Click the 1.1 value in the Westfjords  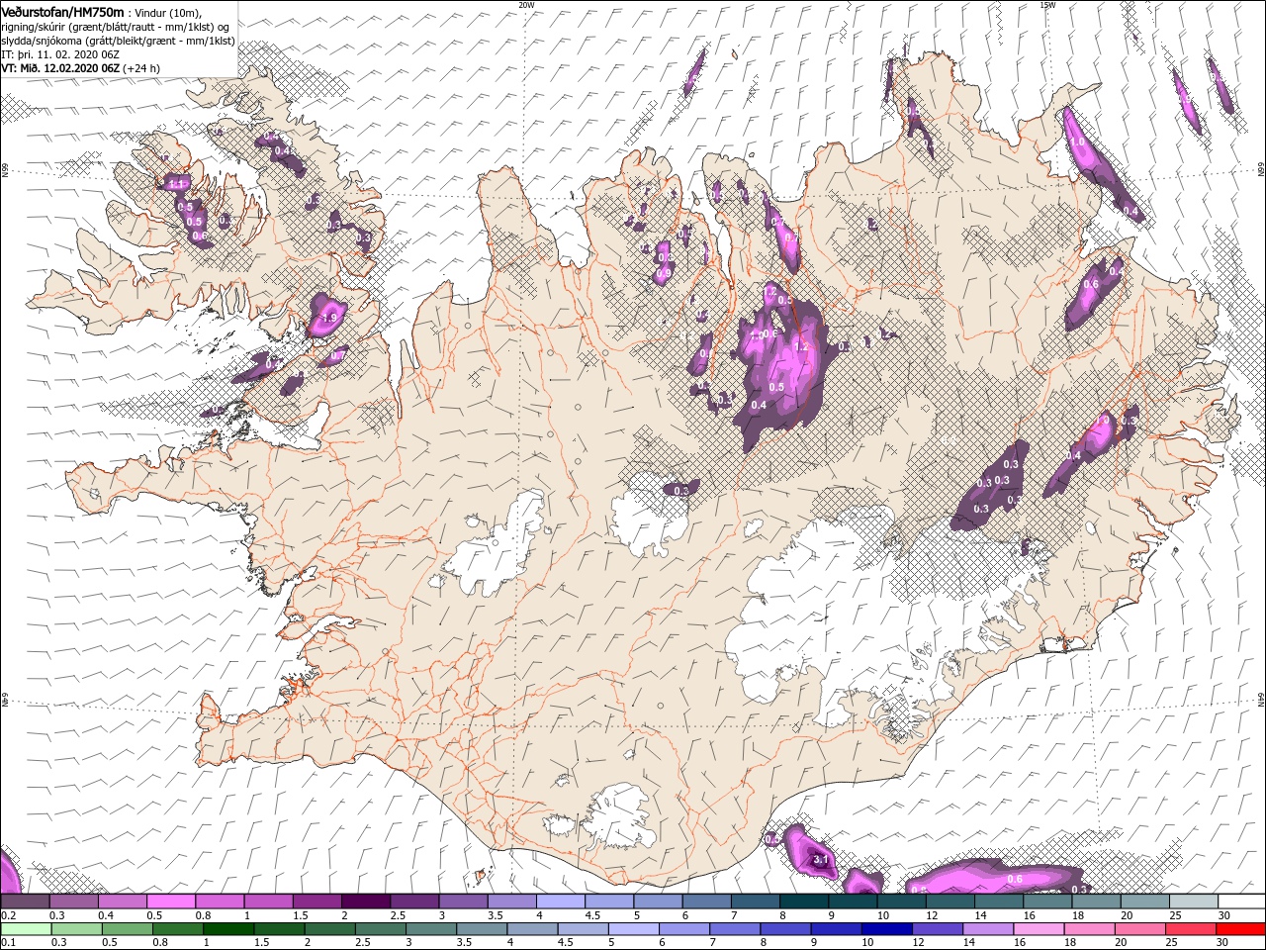(178, 183)
